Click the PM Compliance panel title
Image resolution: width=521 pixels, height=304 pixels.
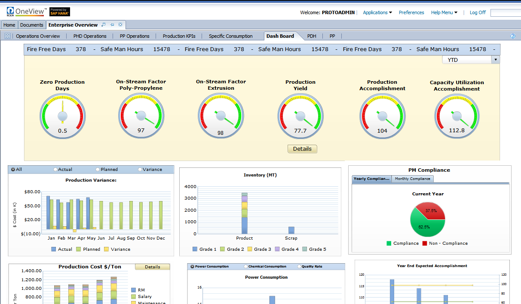pos(429,170)
